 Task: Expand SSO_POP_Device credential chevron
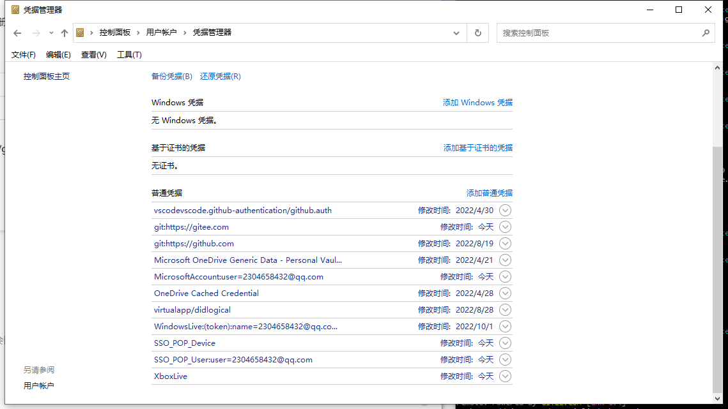pyautogui.click(x=505, y=343)
